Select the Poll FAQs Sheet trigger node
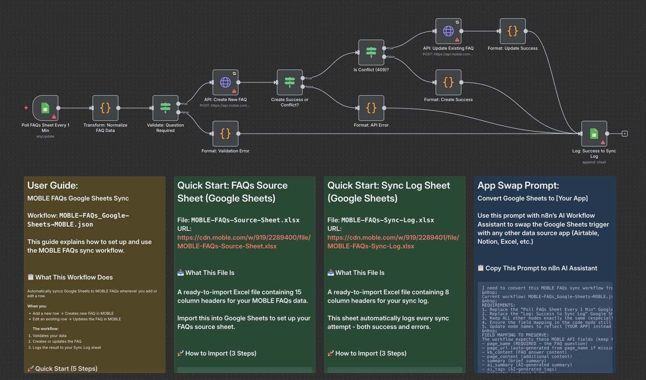 coord(45,108)
